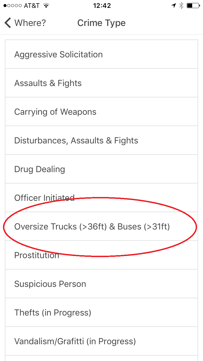Select Oversize Trucks & Buses entry
The width and height of the screenshot is (203, 361).
101,227
